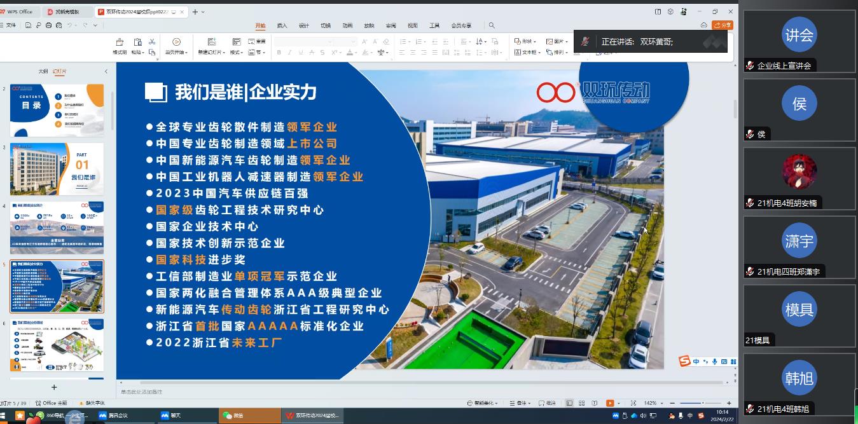Click the fit-to-window icon near zoom

tap(633, 403)
